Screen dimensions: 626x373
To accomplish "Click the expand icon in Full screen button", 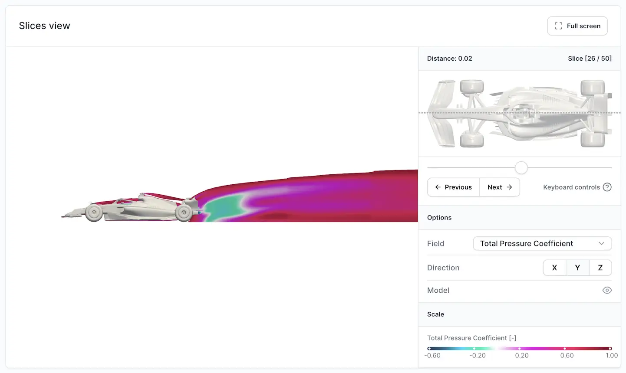I will [558, 26].
